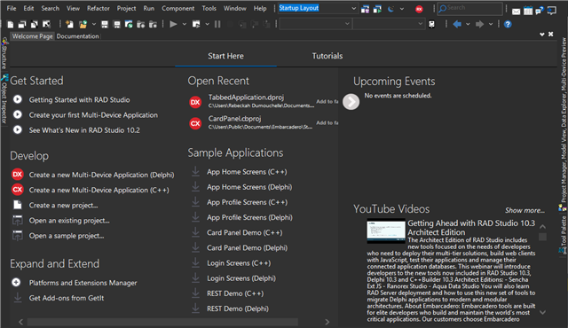Click the horizontal scrollbar right arrow
The width and height of the screenshot is (568, 328).
tap(327, 322)
